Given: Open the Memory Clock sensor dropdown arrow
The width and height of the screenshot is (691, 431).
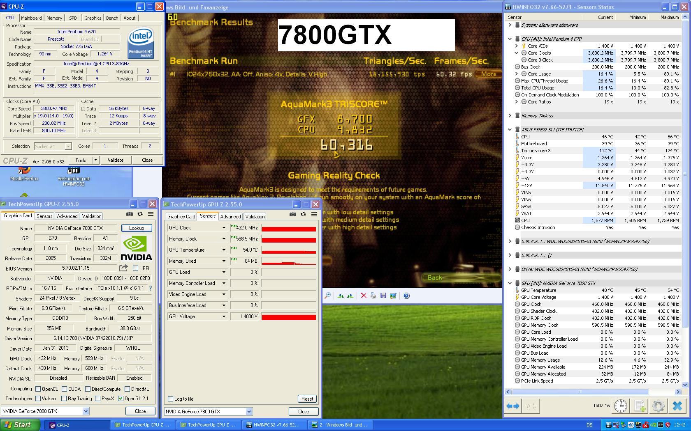Looking at the screenshot, I should tap(224, 239).
